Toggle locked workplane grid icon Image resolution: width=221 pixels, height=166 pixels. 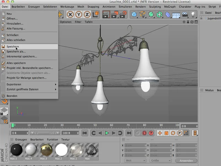[x=4, y=111]
